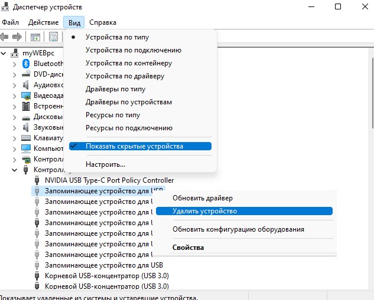This screenshot has height=300, width=374.
Task: Select Ресурсы по типу view
Action: 113,115
